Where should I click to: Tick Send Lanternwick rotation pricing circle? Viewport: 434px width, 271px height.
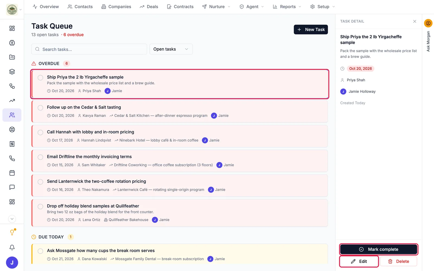[40, 182]
